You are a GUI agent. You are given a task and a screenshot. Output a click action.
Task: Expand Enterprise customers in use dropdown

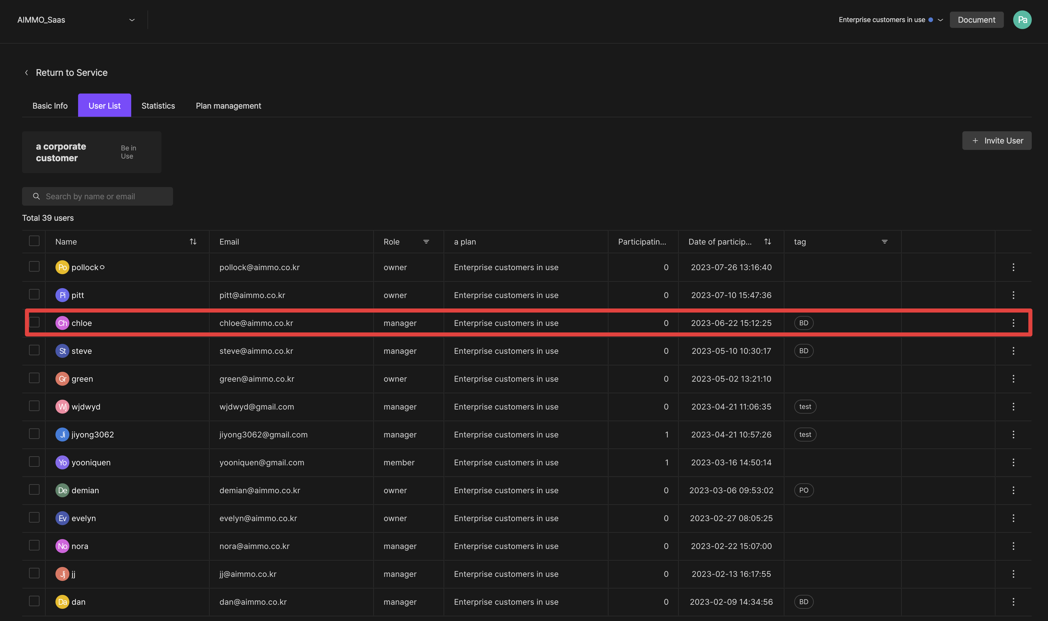coord(940,20)
